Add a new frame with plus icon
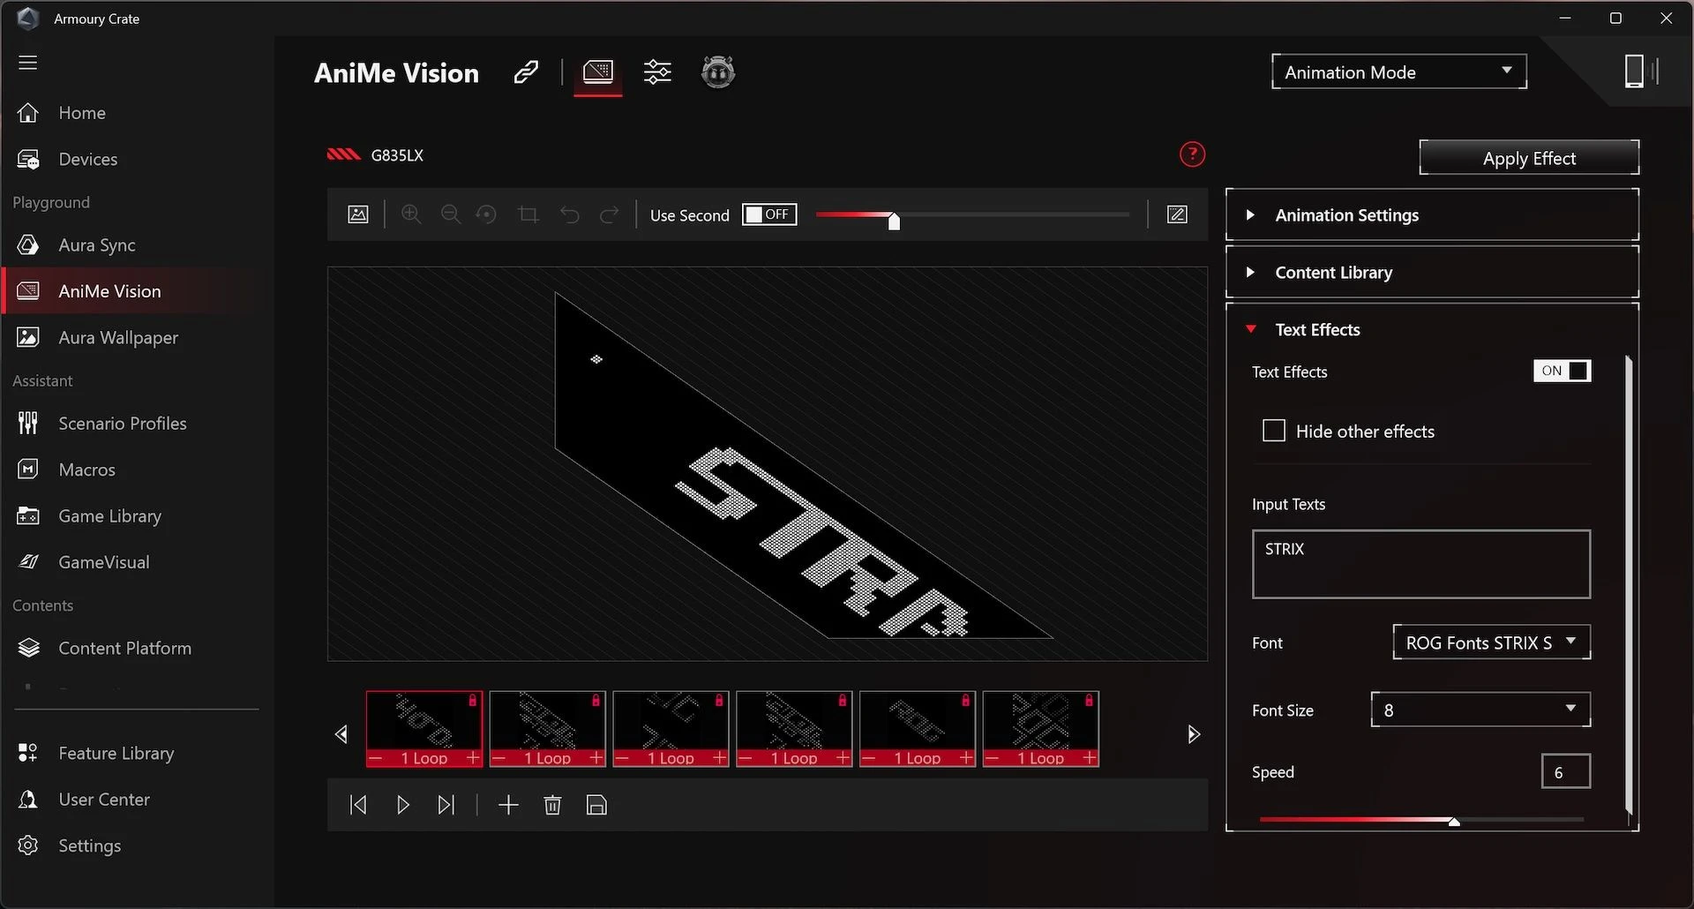Screen dimensions: 1694x909 (x=508, y=805)
